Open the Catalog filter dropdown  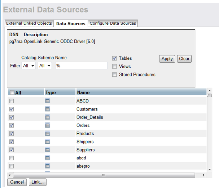point(29,66)
